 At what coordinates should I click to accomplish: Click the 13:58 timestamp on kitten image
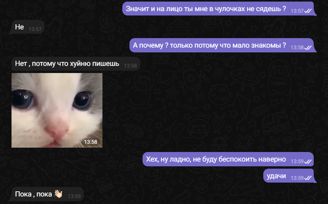(x=91, y=142)
